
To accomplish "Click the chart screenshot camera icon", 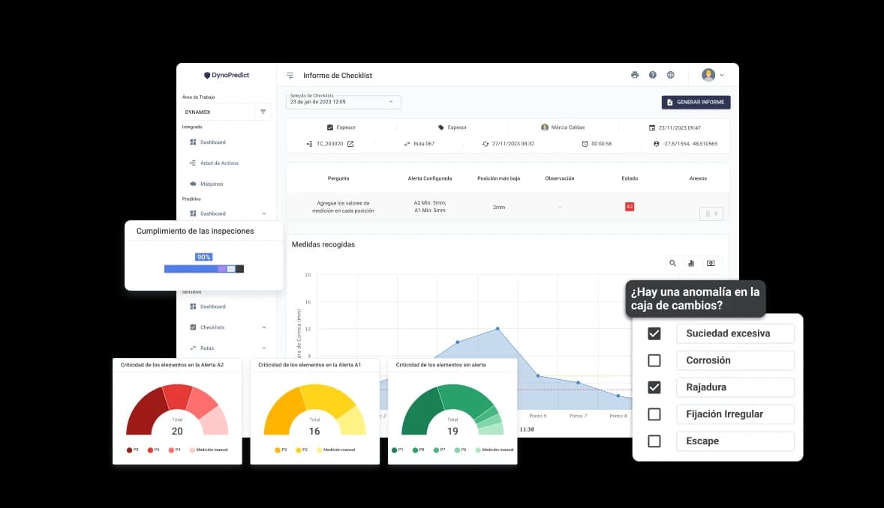I will [710, 263].
